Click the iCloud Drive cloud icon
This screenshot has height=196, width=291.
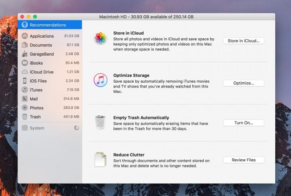25,72
